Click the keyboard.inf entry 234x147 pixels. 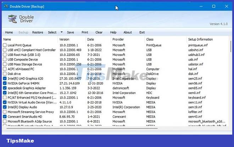[x=197, y=98]
